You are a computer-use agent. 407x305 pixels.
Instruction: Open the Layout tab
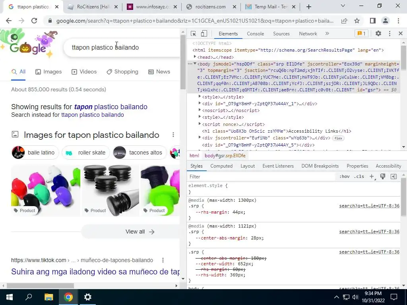pyautogui.click(x=247, y=166)
